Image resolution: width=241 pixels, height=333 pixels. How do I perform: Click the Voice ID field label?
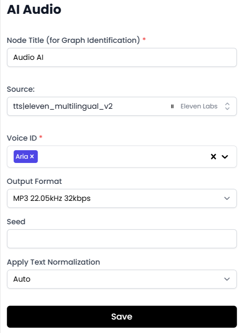point(22,138)
